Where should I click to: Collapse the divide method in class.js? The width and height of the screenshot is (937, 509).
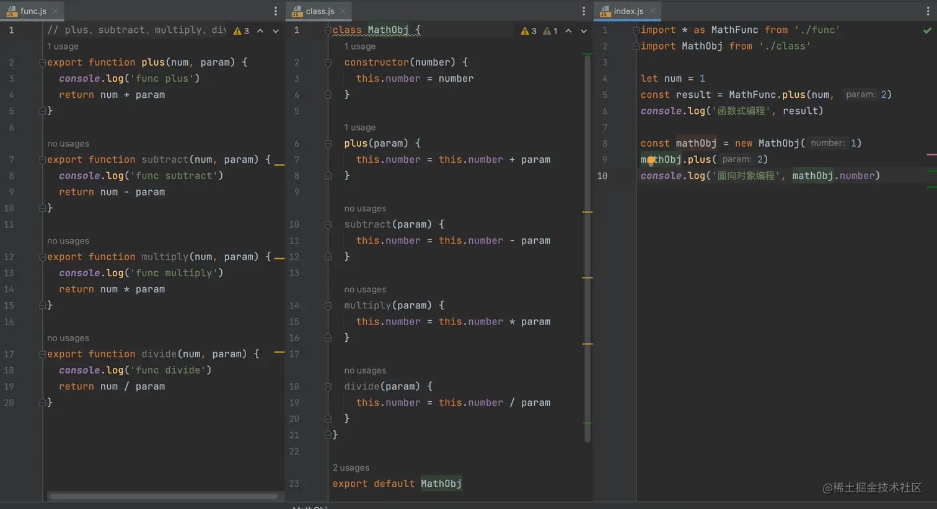coord(328,387)
